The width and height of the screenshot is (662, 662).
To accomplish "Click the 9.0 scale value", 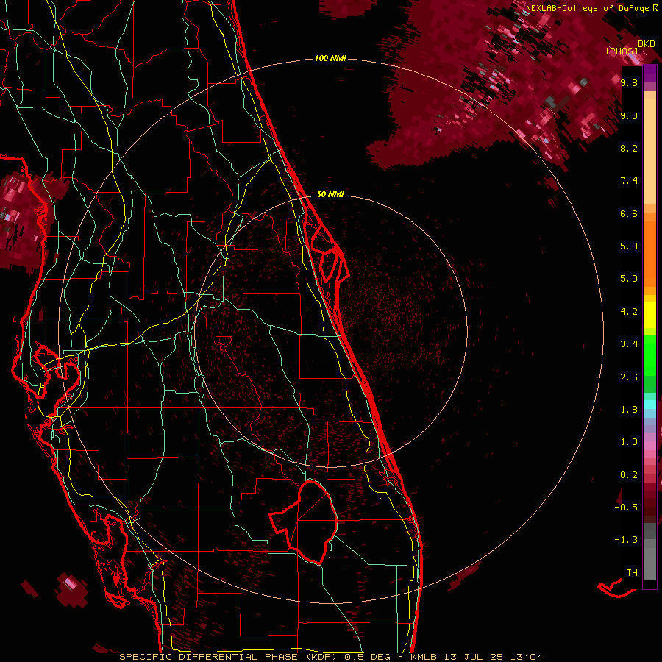I will point(629,116).
